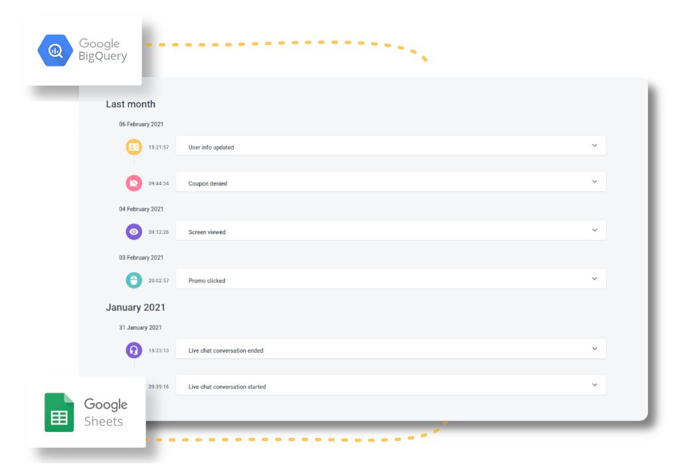The image size is (676, 475).
Task: Click the teal cursor icon beside Promo clicked
Action: [133, 280]
